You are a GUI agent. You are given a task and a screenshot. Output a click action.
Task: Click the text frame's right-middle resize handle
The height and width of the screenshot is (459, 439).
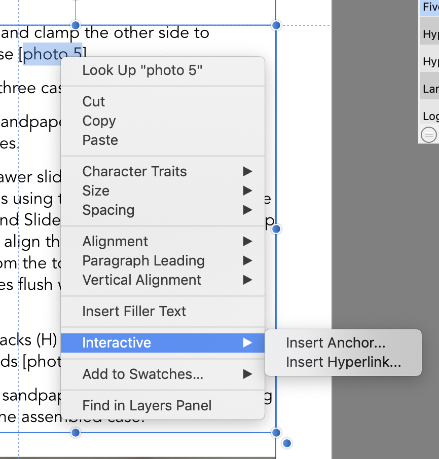tap(276, 229)
